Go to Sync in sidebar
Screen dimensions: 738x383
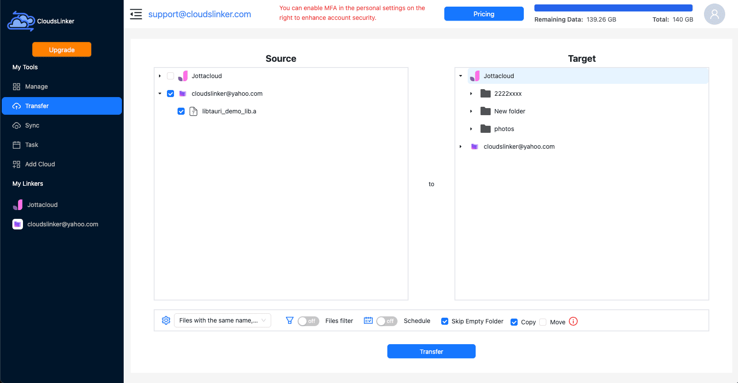pos(62,125)
